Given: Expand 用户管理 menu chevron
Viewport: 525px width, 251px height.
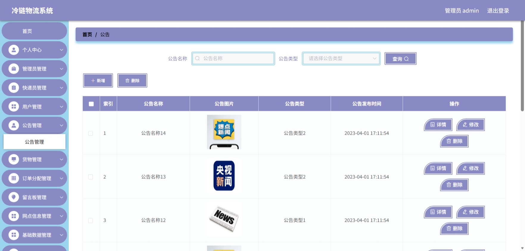Looking at the screenshot, I should (x=61, y=106).
